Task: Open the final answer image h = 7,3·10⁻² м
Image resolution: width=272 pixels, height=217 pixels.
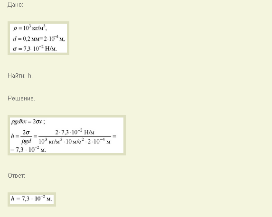Action: [32, 199]
